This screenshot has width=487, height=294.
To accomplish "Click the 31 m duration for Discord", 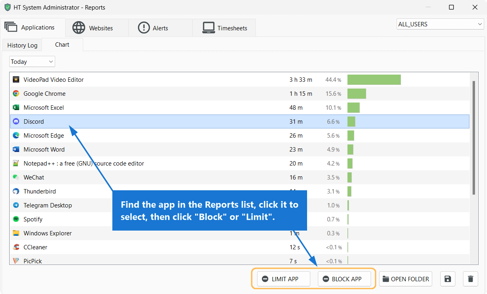I will 296,122.
